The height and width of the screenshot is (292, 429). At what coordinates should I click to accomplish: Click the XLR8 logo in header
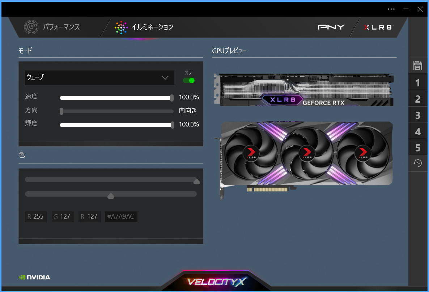(x=379, y=27)
